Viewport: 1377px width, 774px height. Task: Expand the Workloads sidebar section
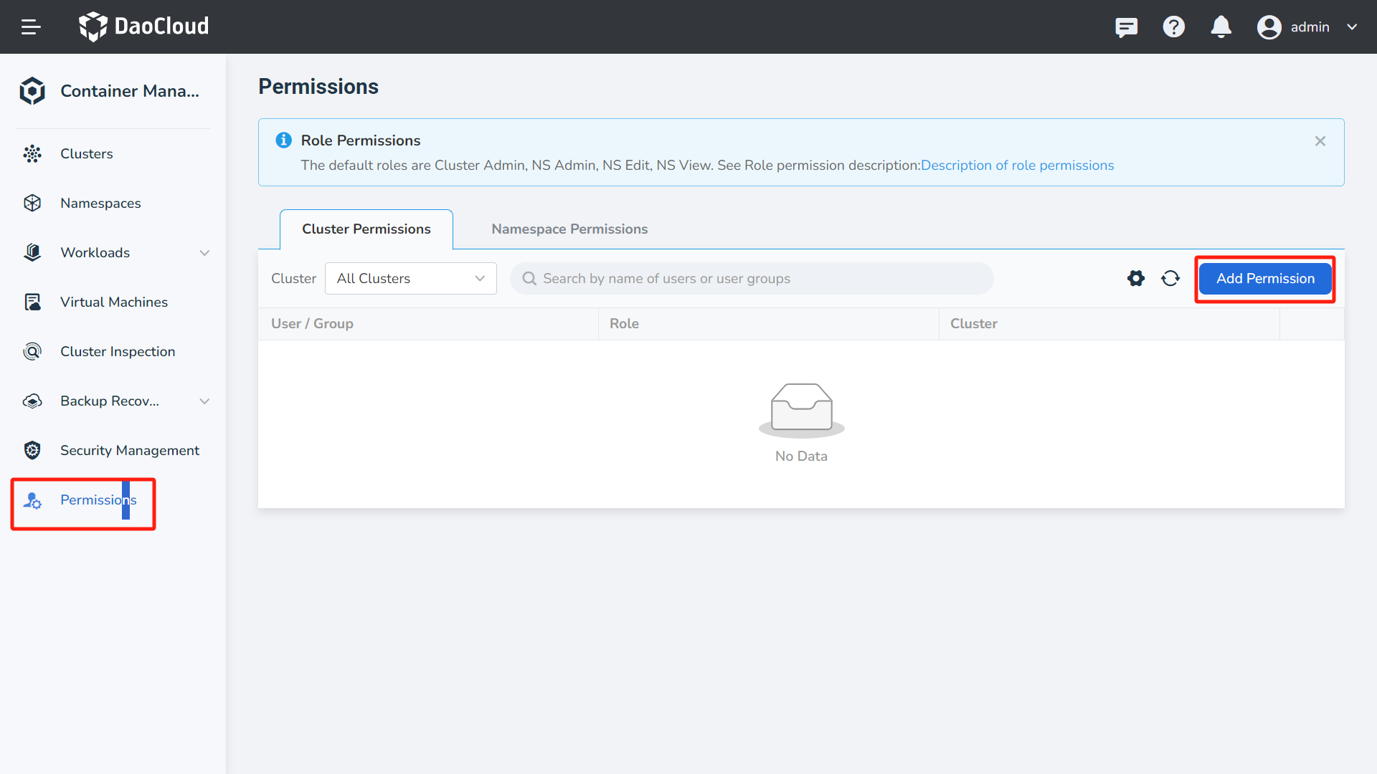[205, 252]
